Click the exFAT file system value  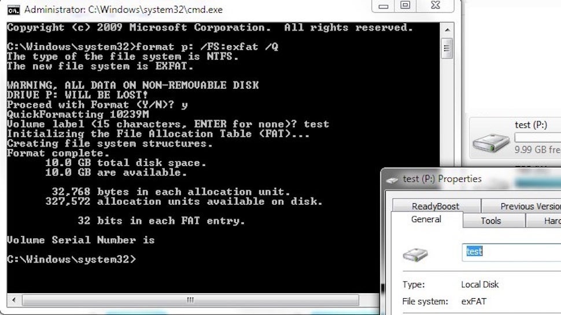tap(474, 302)
